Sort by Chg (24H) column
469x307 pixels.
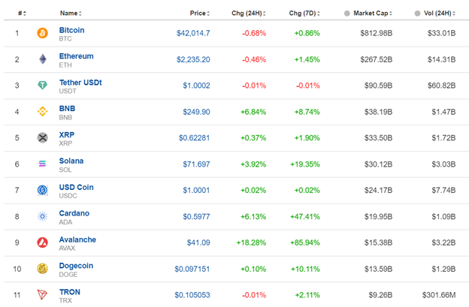pyautogui.click(x=249, y=14)
